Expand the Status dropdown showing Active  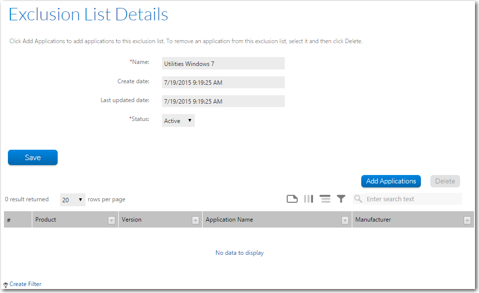(x=178, y=120)
